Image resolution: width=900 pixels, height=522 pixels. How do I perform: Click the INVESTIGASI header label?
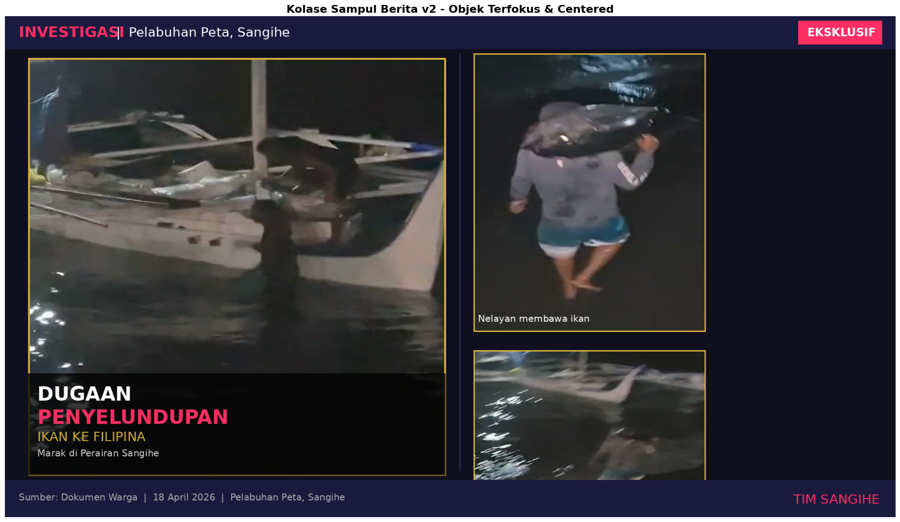(69, 32)
